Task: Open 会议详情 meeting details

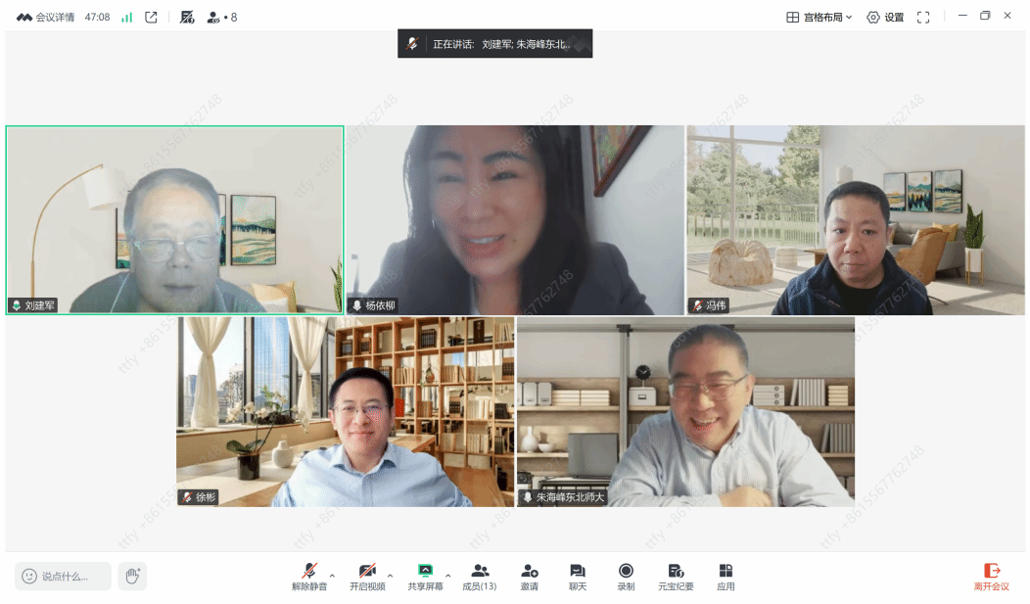Action: [x=46, y=17]
